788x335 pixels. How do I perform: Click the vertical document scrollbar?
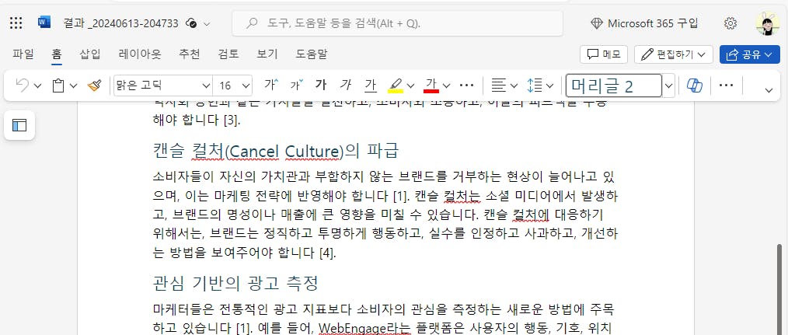coord(779,289)
